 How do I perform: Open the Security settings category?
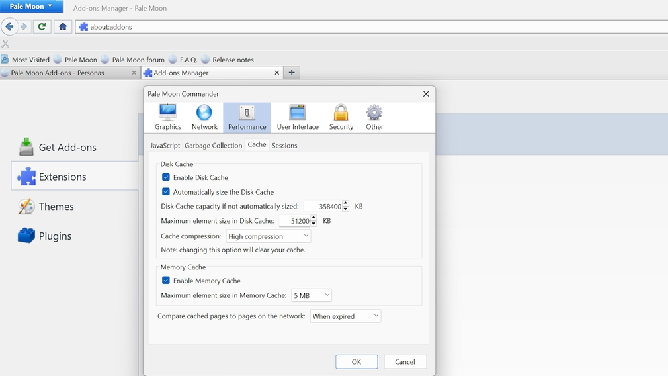tap(341, 117)
